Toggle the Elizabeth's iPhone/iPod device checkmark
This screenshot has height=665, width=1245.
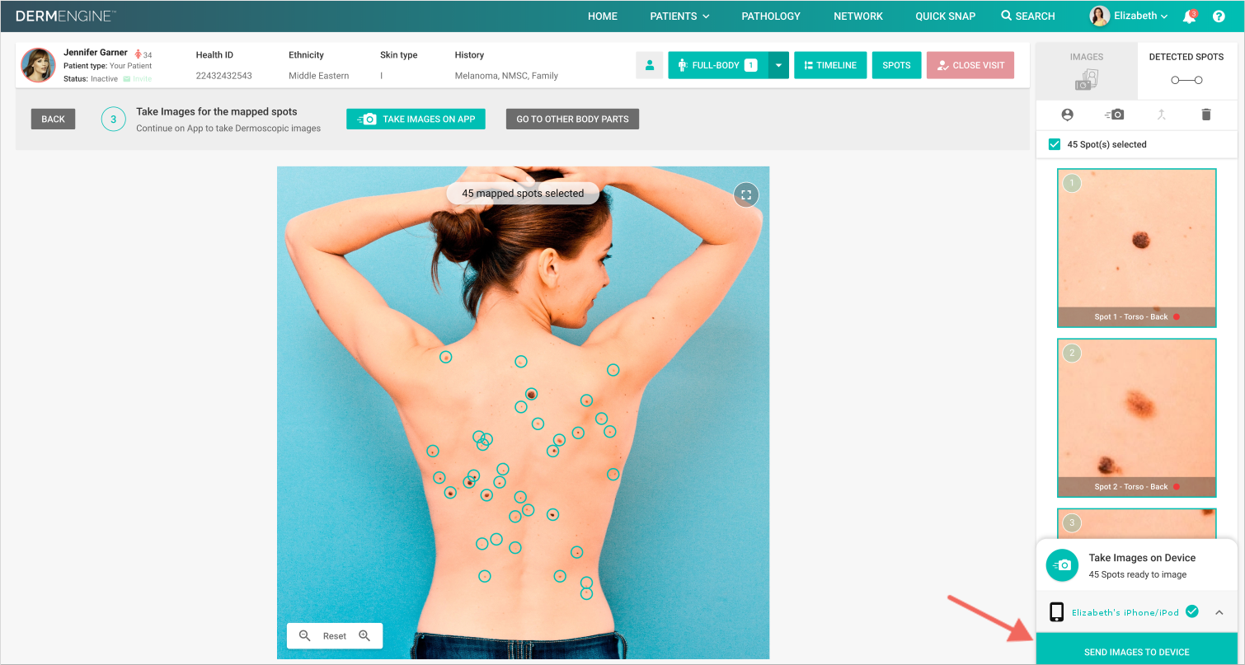(x=1192, y=611)
